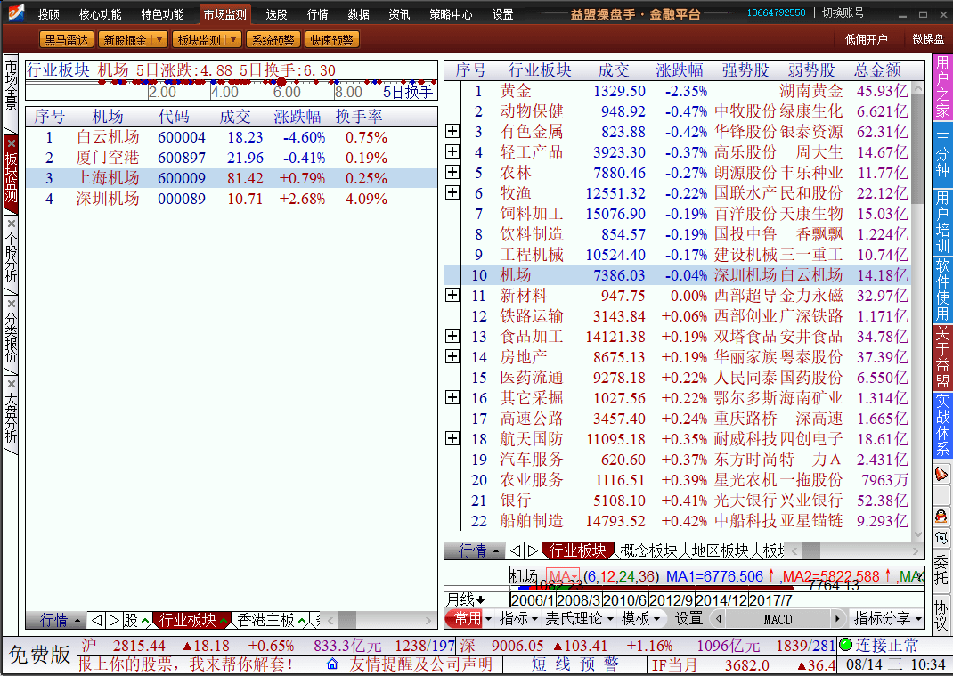Screen dimensions: 953x676
Task: Close the 分类报价 vertical tab
Action: (11, 304)
